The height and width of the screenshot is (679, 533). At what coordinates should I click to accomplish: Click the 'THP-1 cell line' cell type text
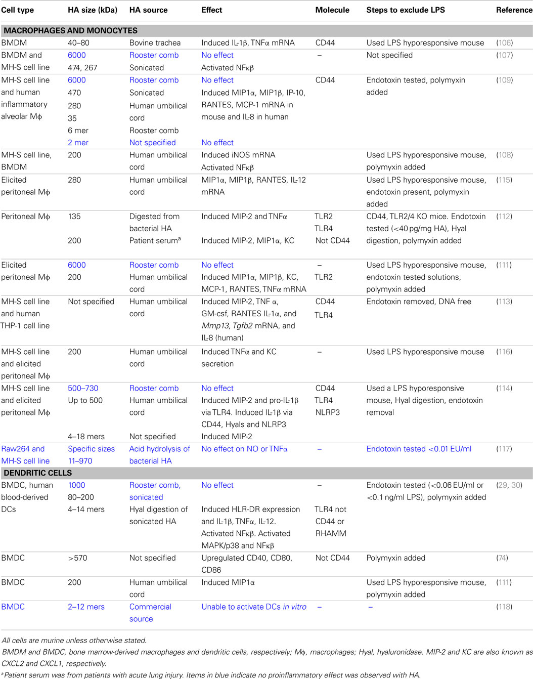pyautogui.click(x=25, y=325)
